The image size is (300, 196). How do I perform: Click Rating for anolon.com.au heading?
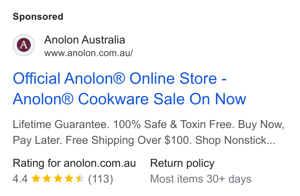[74, 163]
